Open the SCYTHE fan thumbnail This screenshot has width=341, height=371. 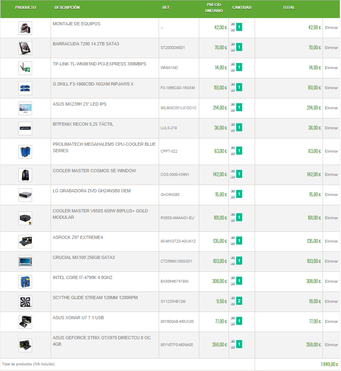pyautogui.click(x=25, y=302)
